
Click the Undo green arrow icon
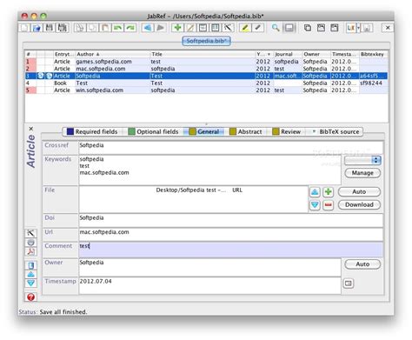tap(117, 28)
